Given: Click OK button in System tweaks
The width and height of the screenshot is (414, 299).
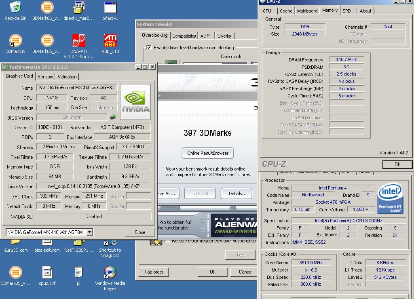Looking at the screenshot, I should tap(213, 272).
